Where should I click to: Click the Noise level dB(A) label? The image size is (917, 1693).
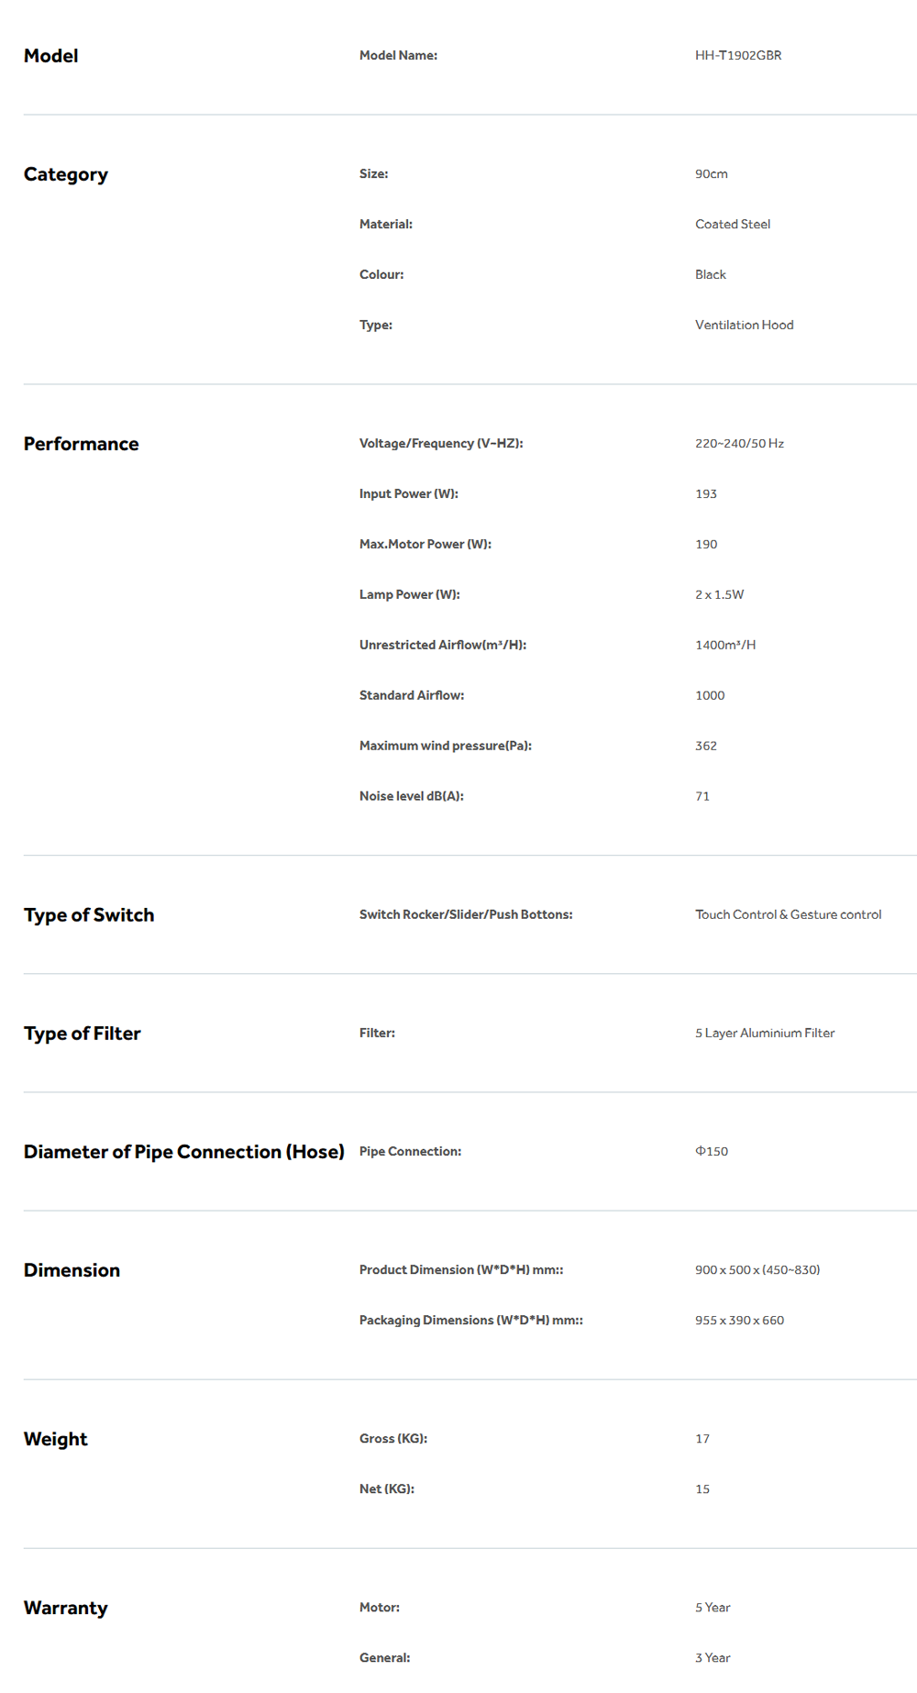pos(412,796)
